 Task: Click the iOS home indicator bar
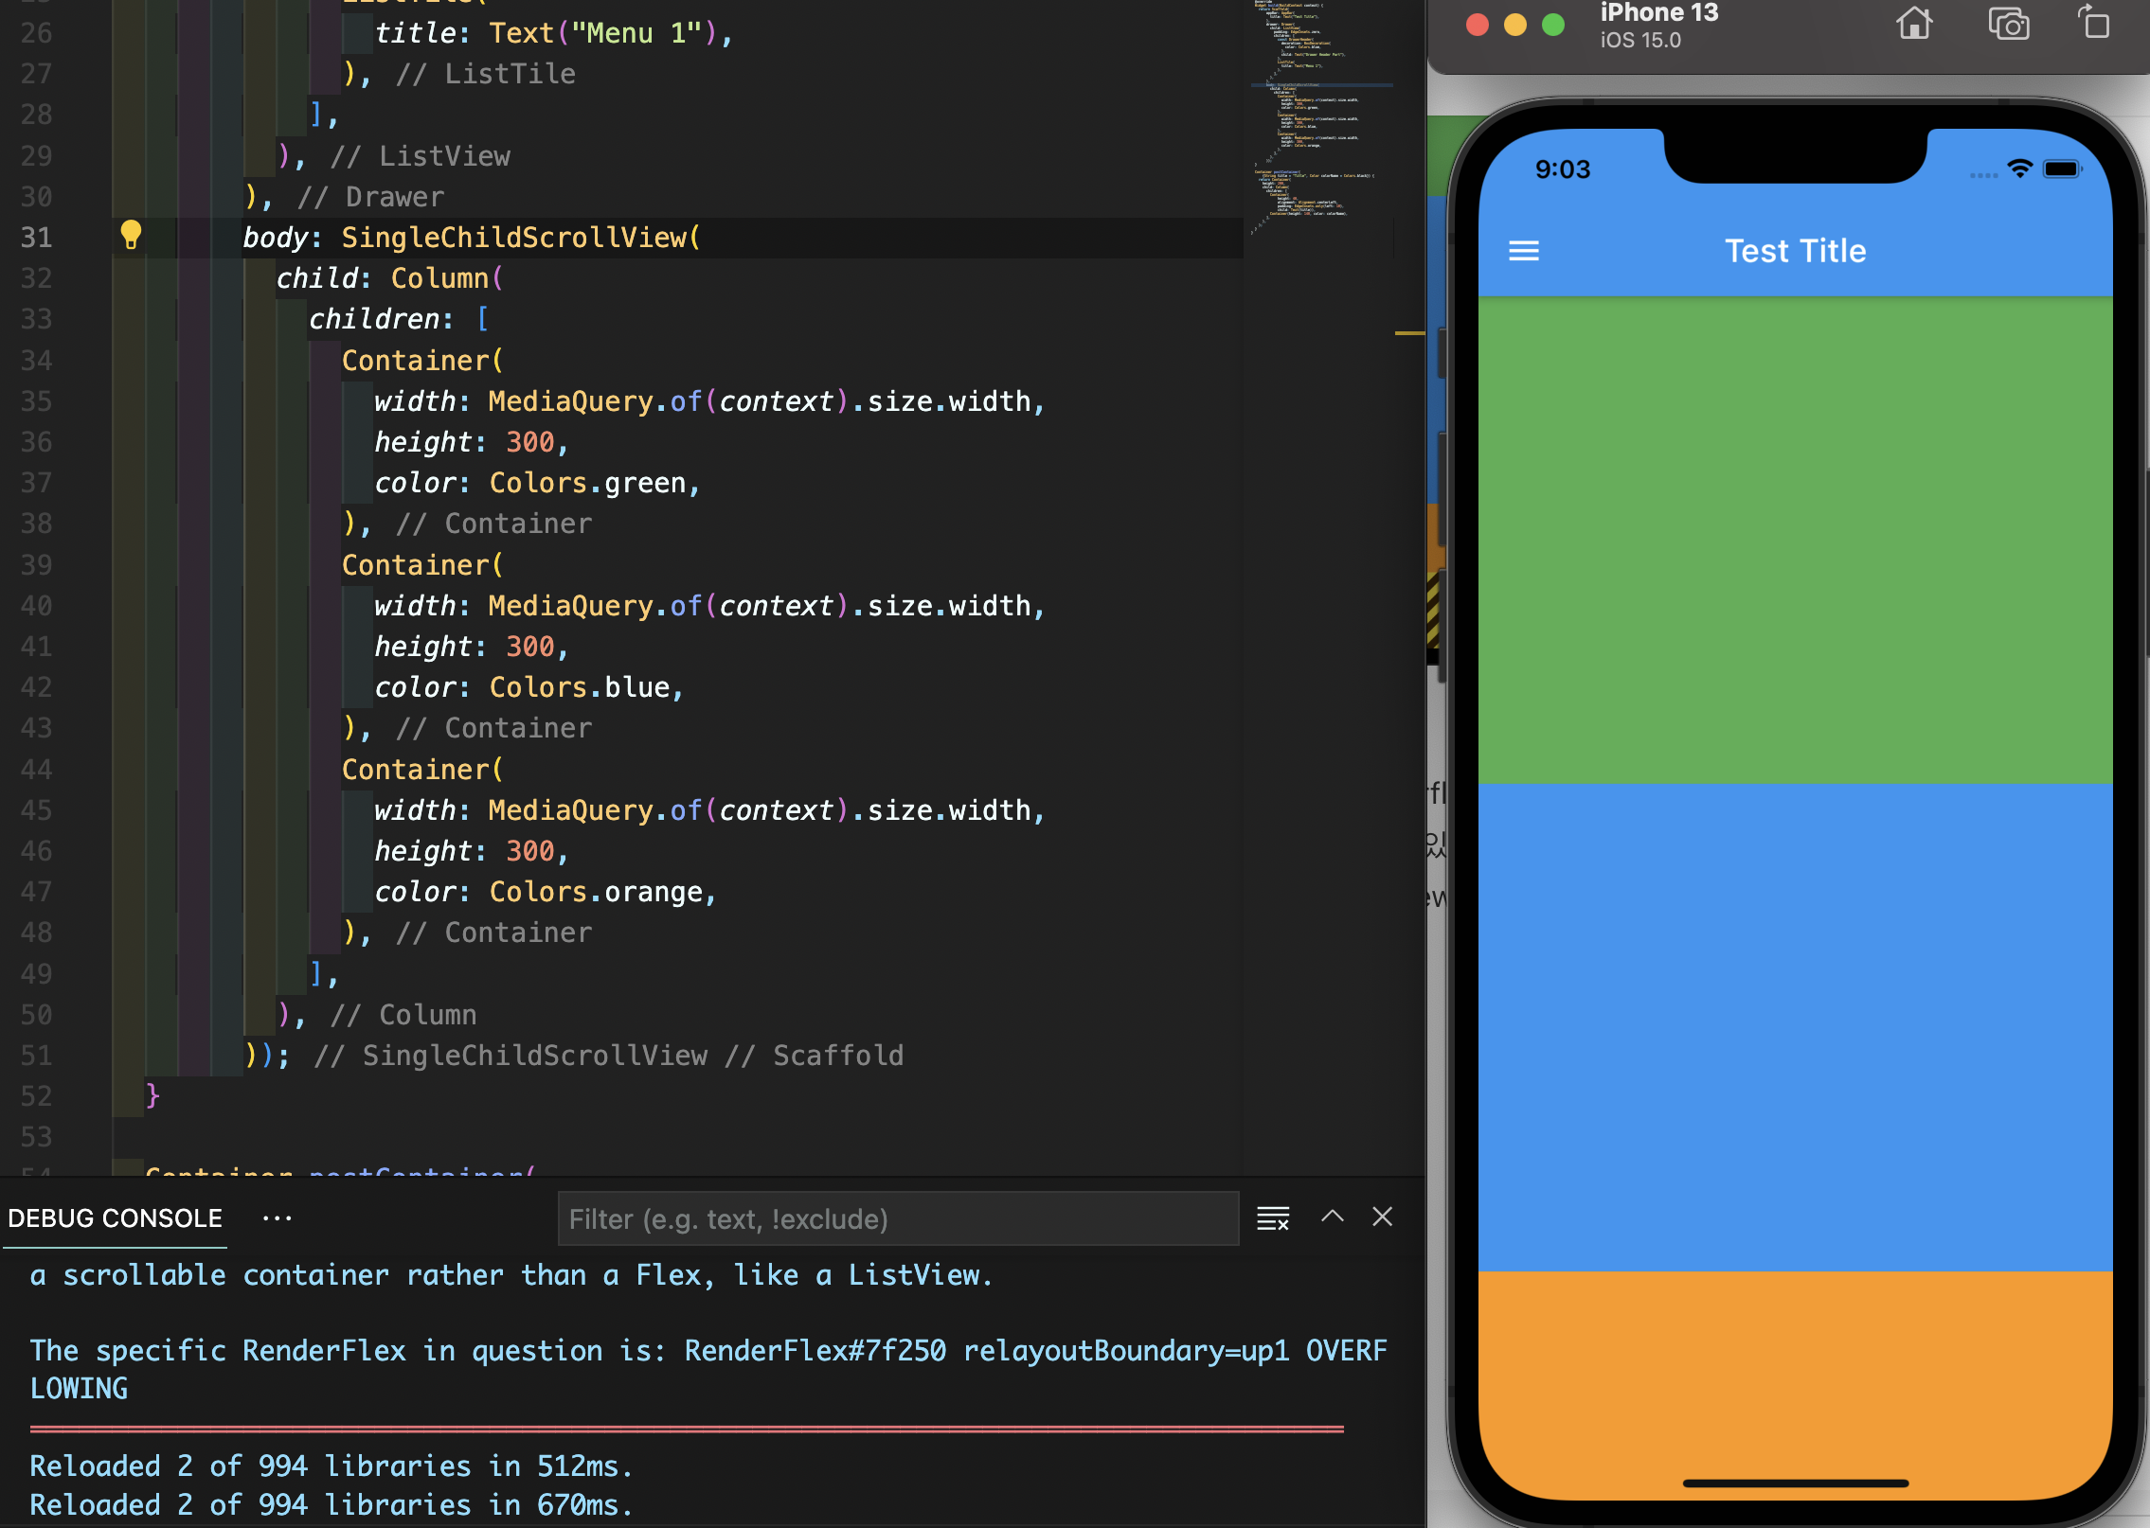1794,1484
